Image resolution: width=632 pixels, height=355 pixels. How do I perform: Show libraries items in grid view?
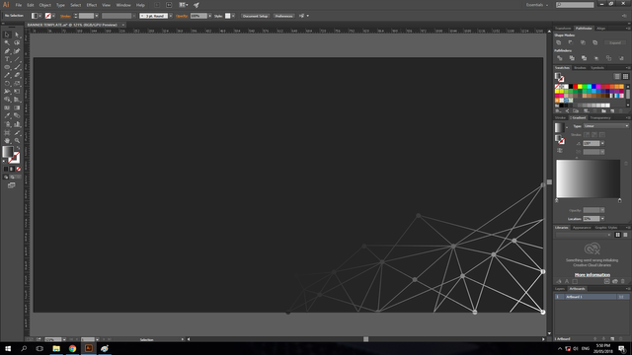(x=617, y=235)
